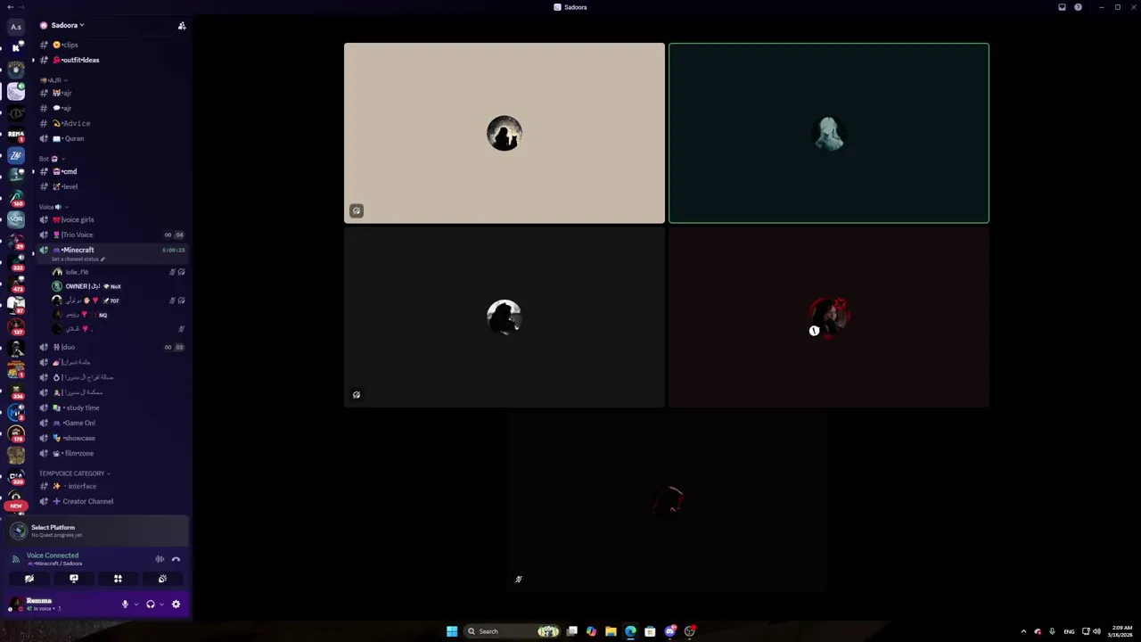Select voice participant lolle_f16
This screenshot has height=642, width=1141.
point(118,272)
